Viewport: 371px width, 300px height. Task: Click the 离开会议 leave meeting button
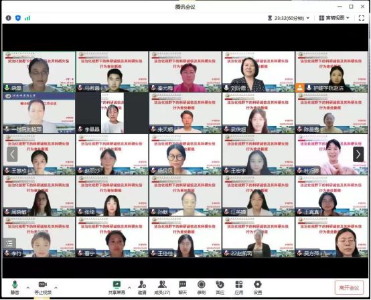coord(349,288)
